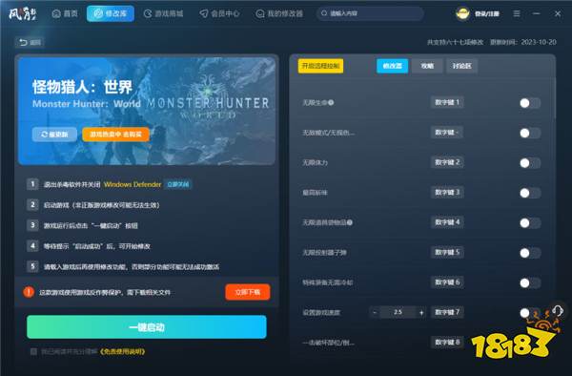Click the 风灵月影 logo in the header
The width and height of the screenshot is (572, 376).
22,14
